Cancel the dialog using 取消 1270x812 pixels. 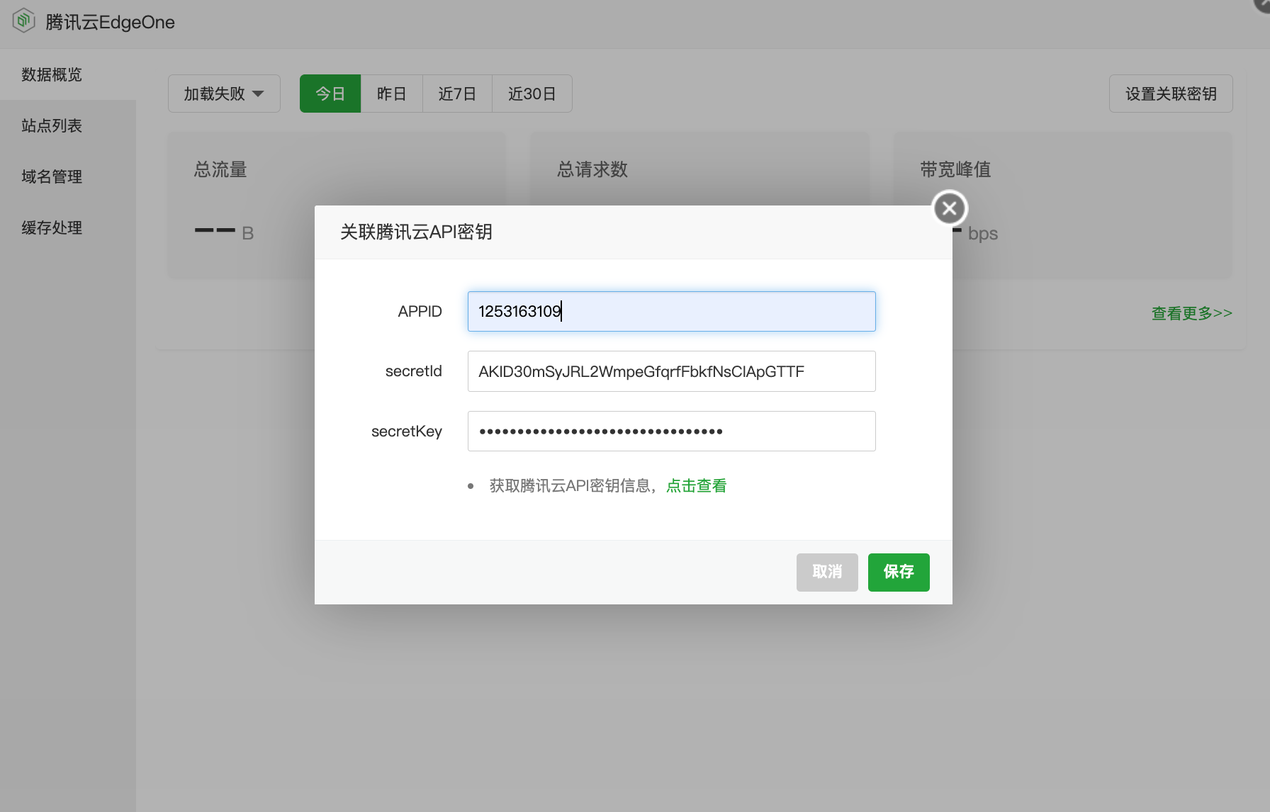tap(826, 572)
